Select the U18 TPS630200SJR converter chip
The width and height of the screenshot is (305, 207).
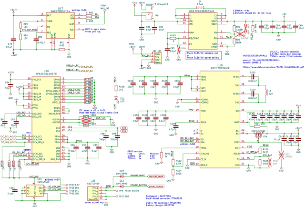pos(203,31)
